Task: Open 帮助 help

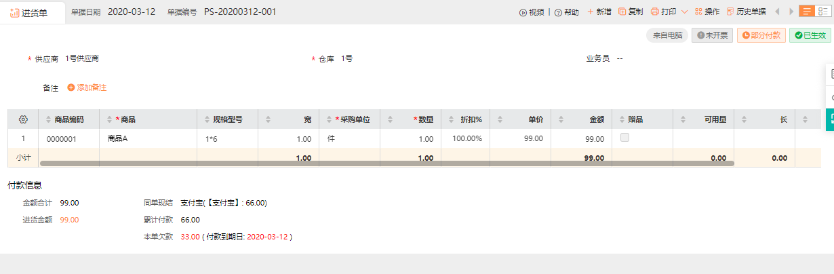Action: click(x=567, y=12)
